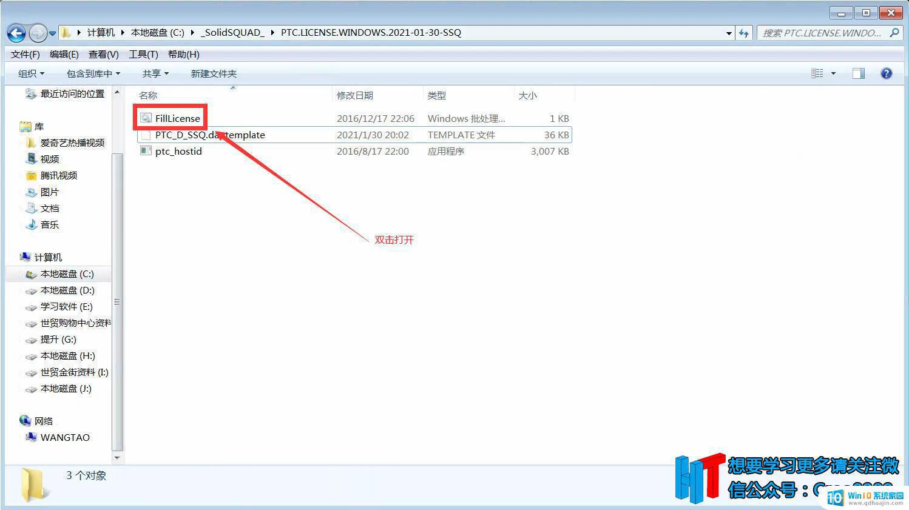Open the WANGTAO network computer
Image resolution: width=909 pixels, height=510 pixels.
pos(65,437)
